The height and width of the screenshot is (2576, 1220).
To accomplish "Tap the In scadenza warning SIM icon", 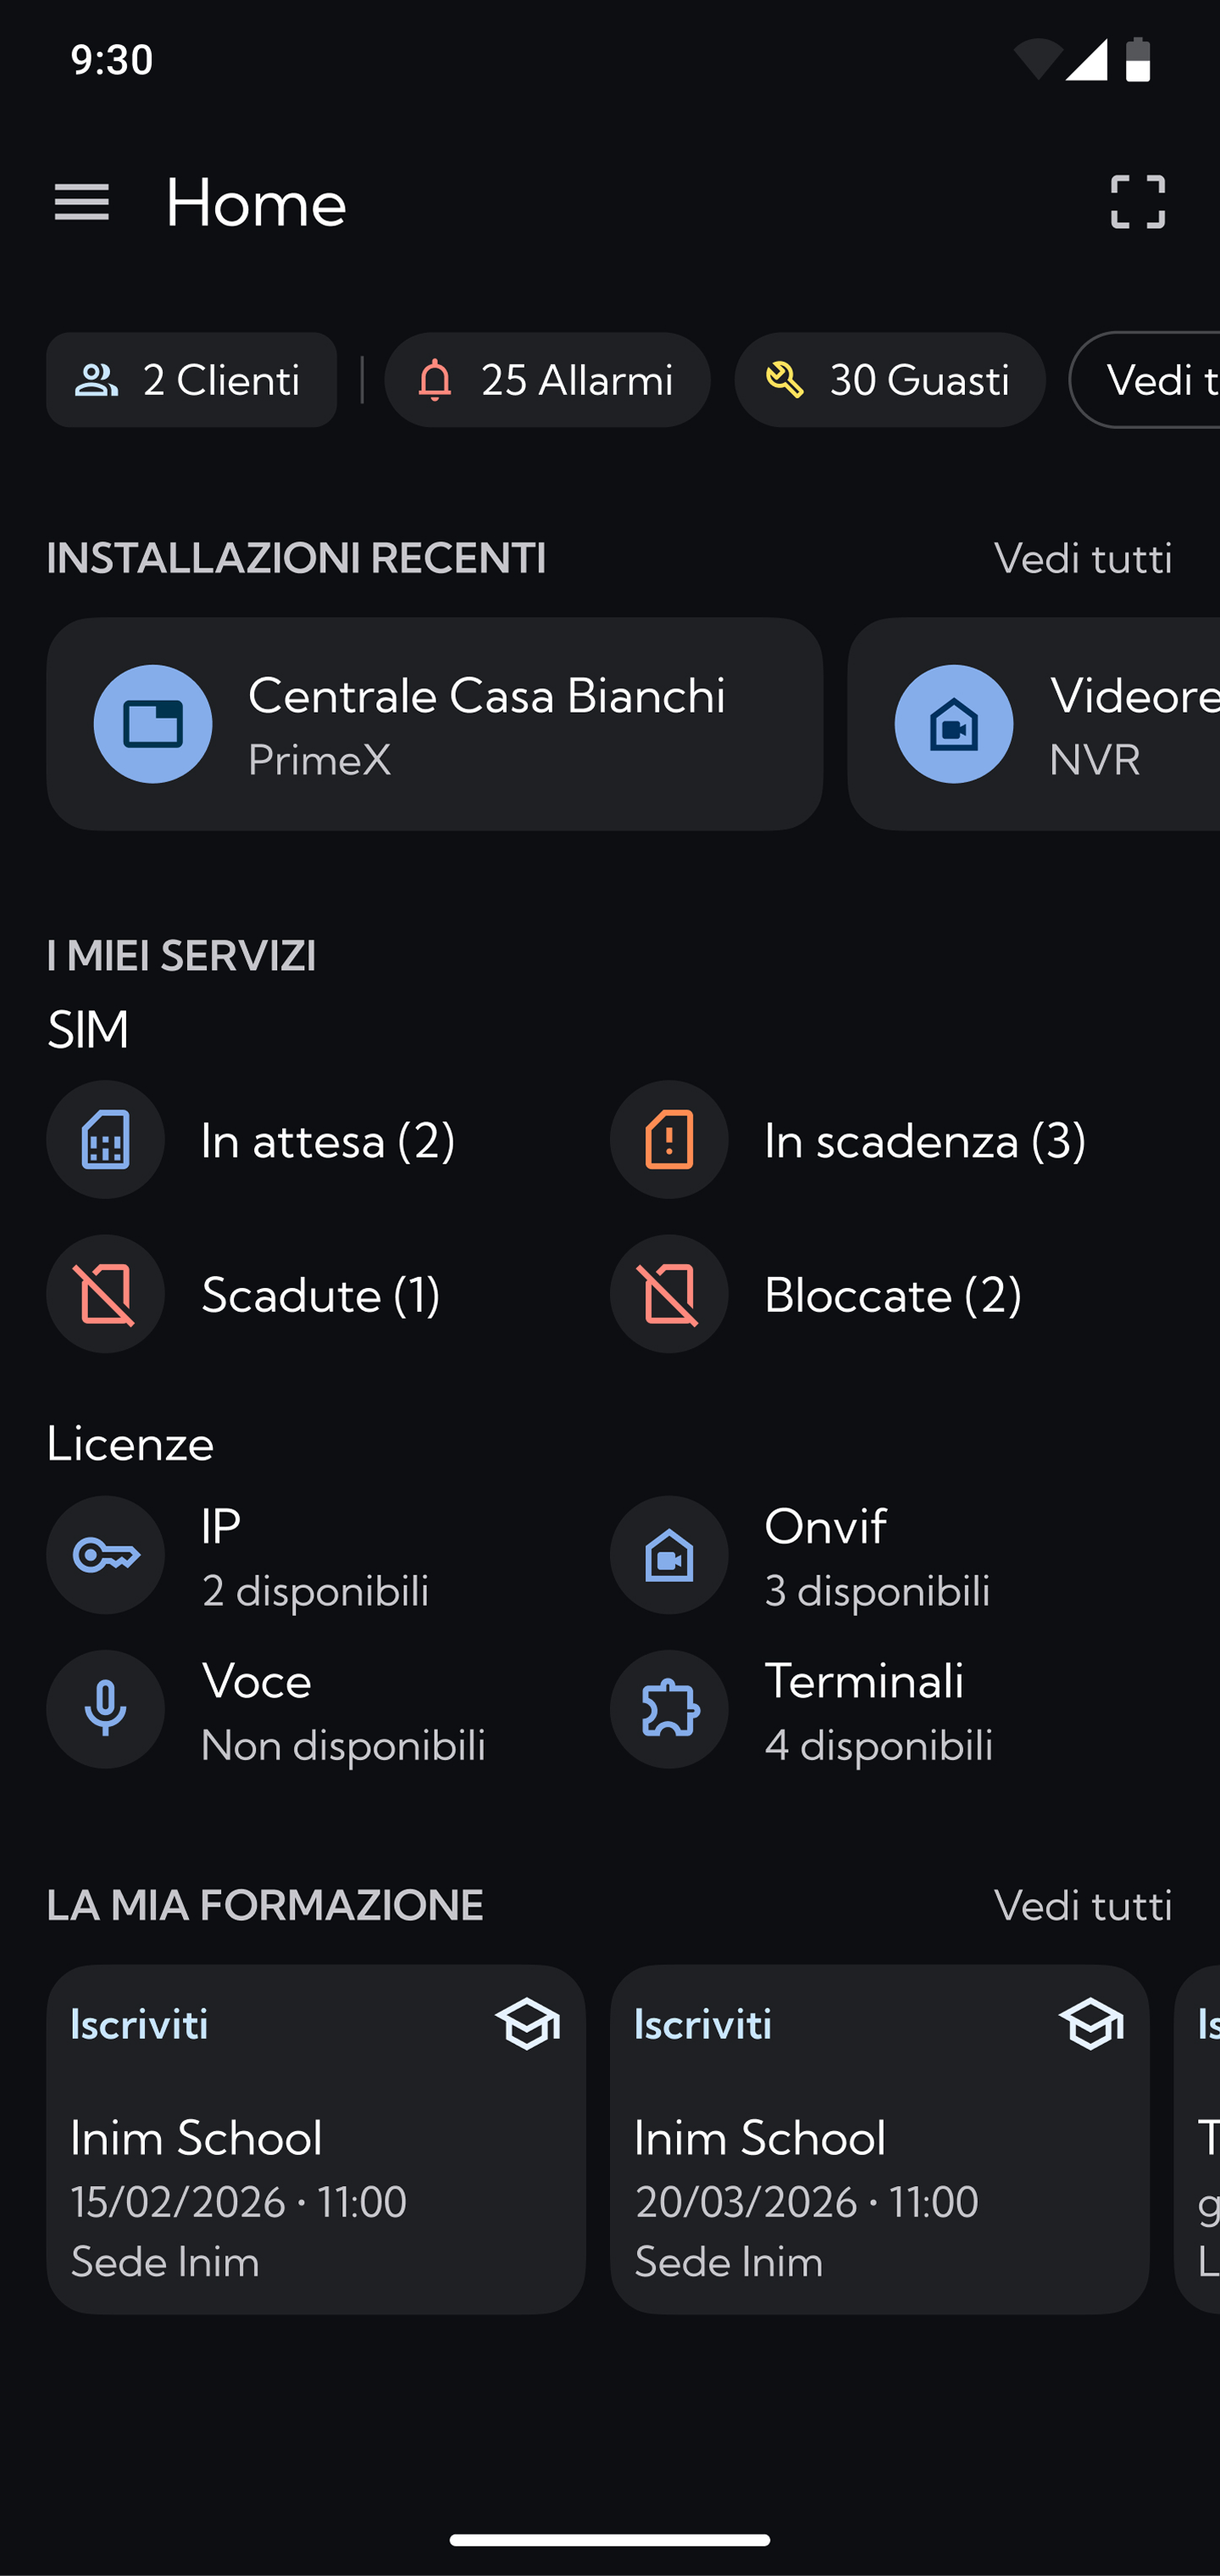I will click(x=669, y=1140).
